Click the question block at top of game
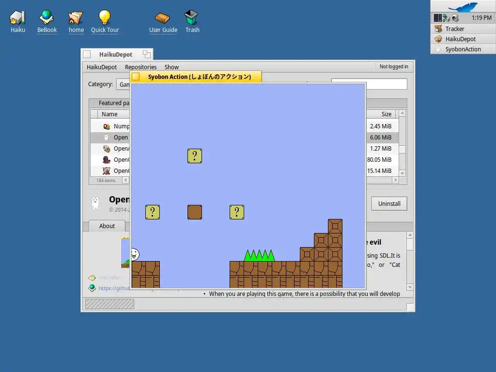The height and width of the screenshot is (372, 496). [x=195, y=156]
